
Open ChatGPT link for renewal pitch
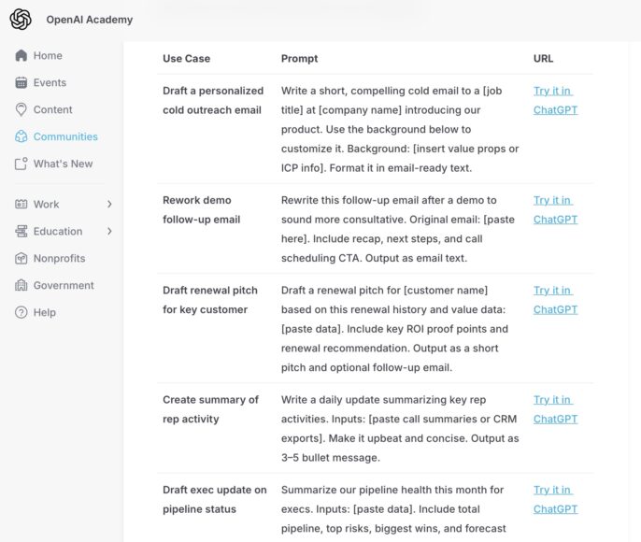[555, 300]
